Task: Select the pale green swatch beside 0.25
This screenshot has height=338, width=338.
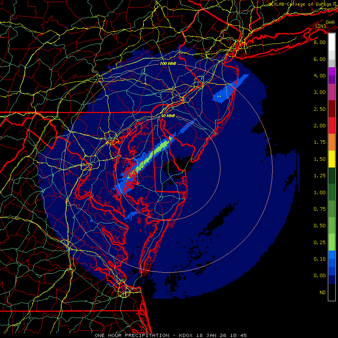Action: (332, 242)
